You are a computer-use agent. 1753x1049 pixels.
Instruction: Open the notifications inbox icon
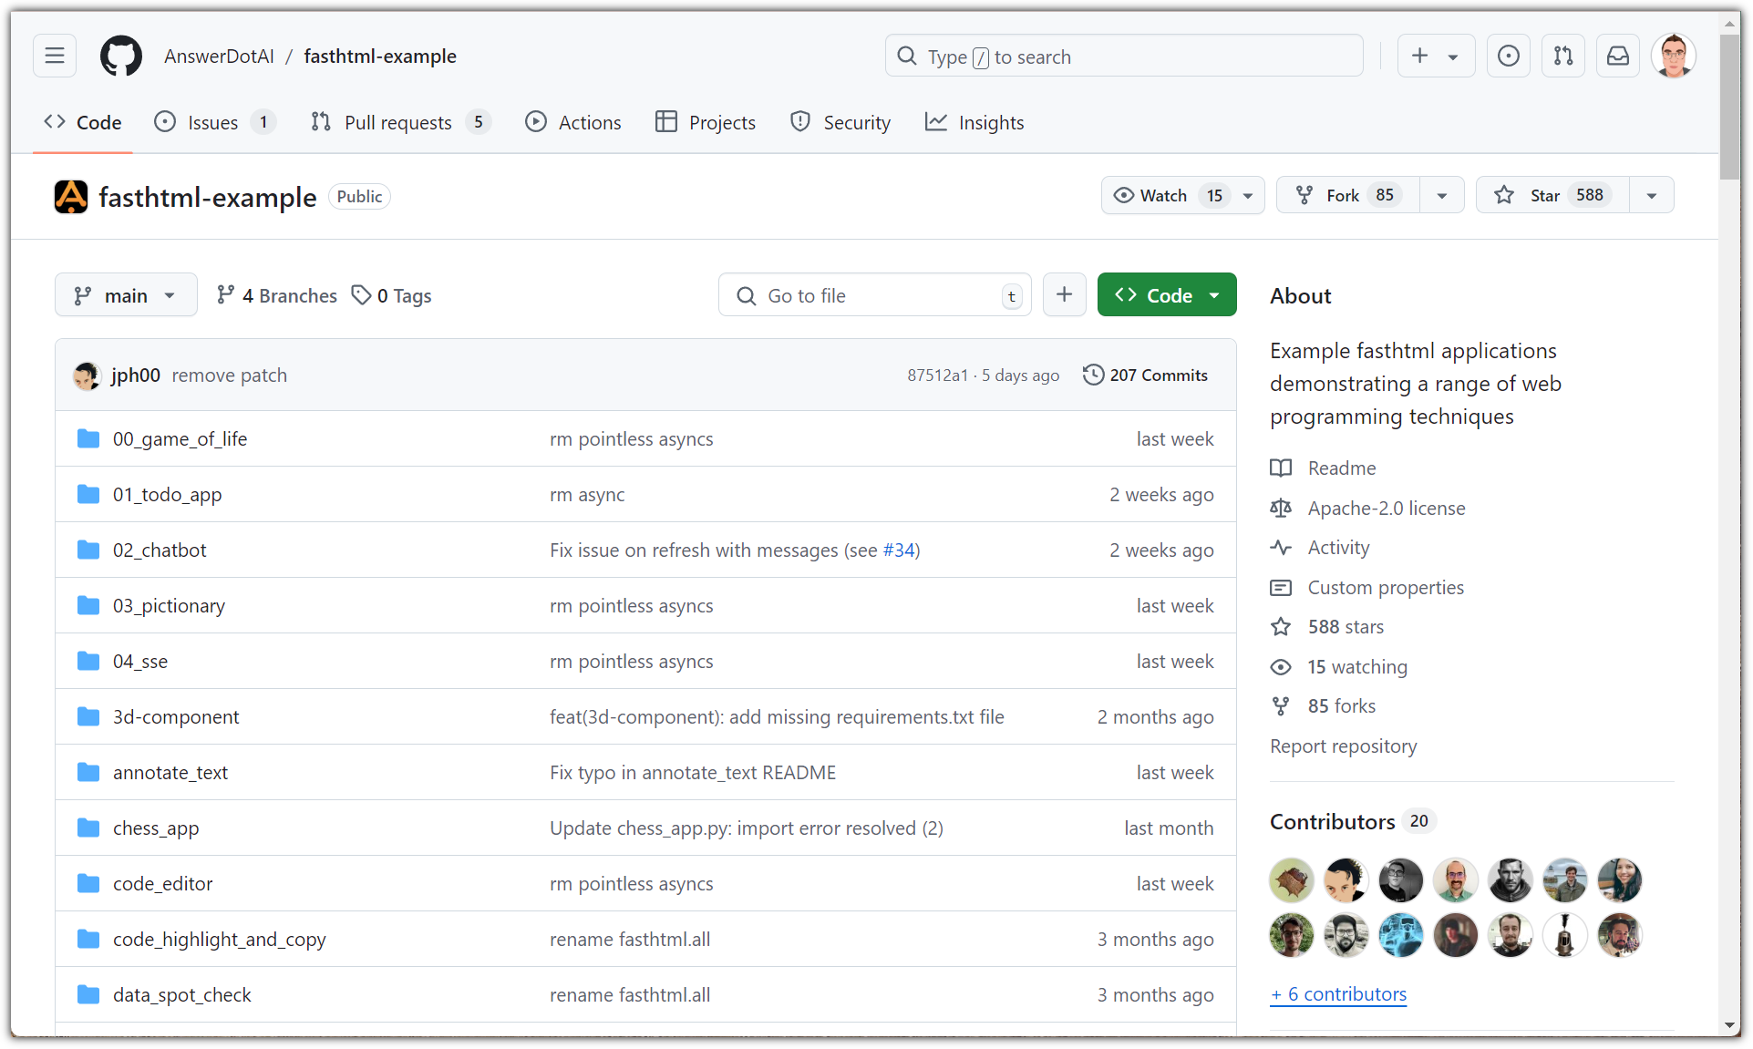pos(1618,57)
